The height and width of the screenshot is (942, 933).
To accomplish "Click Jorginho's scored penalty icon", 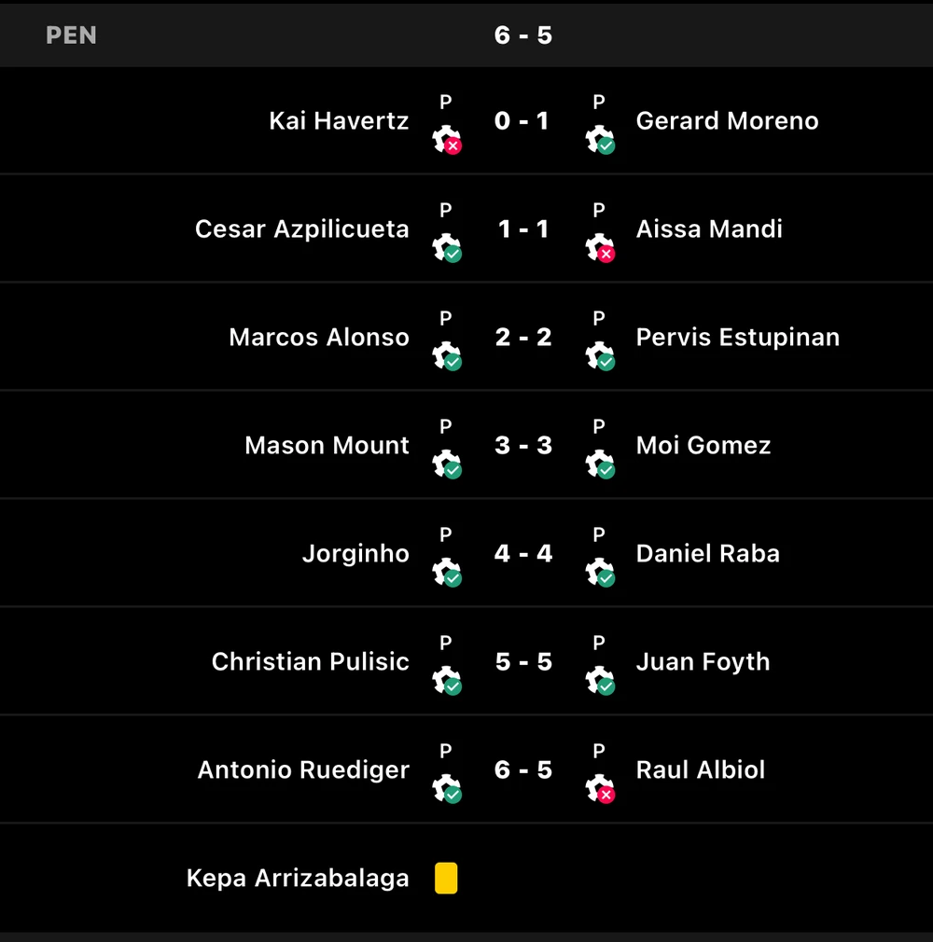I will 447,572.
